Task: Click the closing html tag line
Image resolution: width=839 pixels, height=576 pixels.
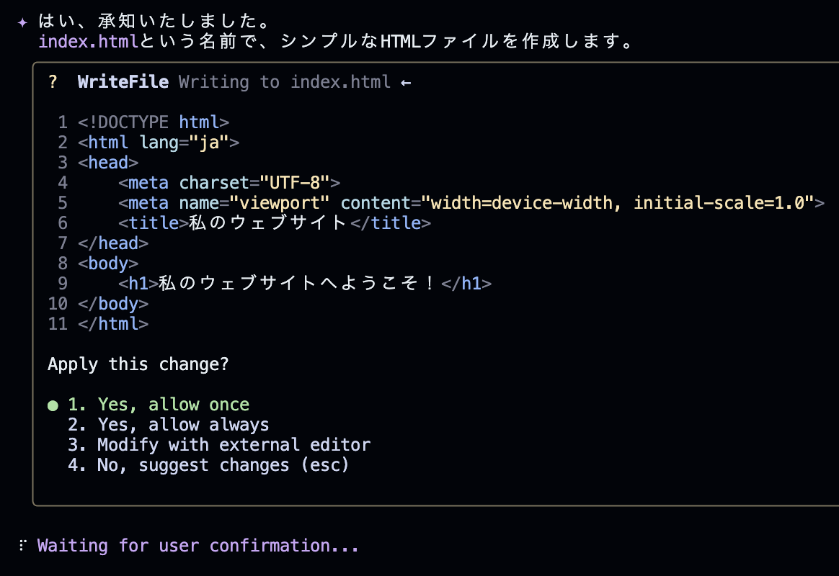Action: point(113,324)
